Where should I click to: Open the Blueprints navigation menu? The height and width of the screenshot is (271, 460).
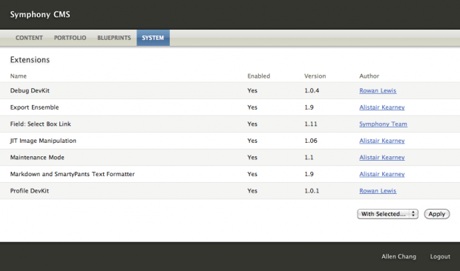click(114, 38)
